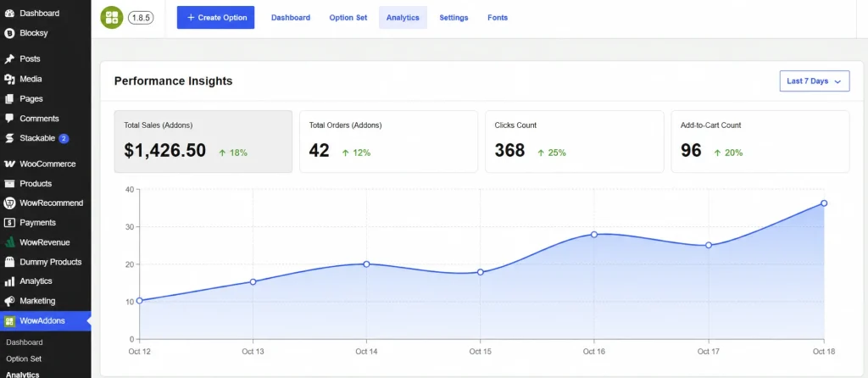868x378 pixels.
Task: Click the WowAddons icon in sidebar
Action: click(x=9, y=321)
